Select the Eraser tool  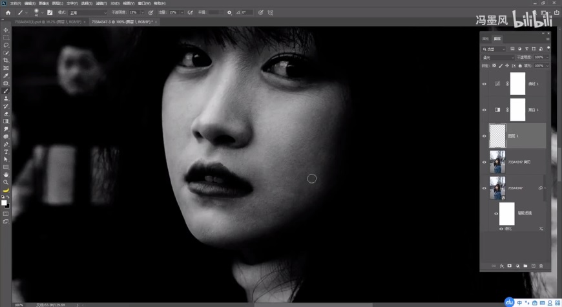pos(6,114)
